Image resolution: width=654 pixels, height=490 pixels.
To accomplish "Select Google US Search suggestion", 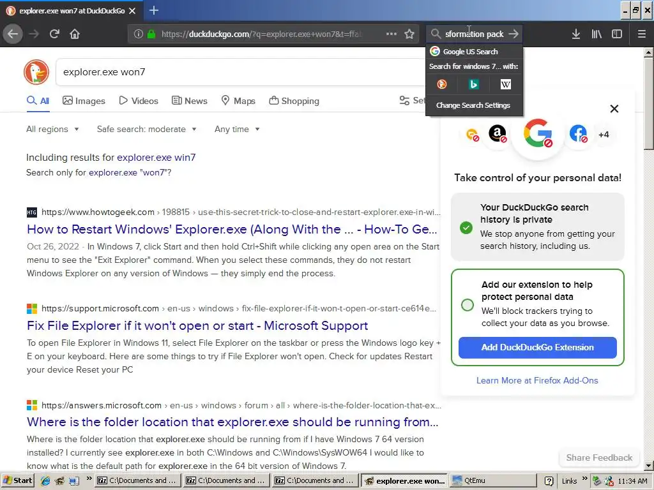I will click(475, 52).
